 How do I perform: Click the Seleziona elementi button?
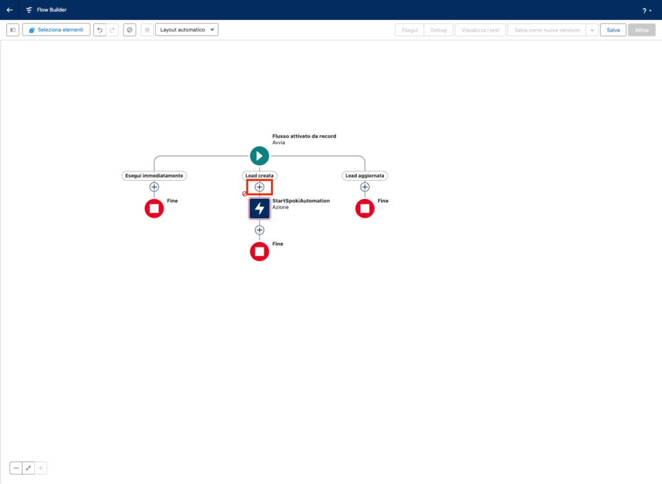coord(56,30)
